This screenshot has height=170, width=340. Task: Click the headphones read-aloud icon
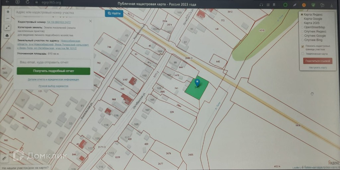[261, 5]
